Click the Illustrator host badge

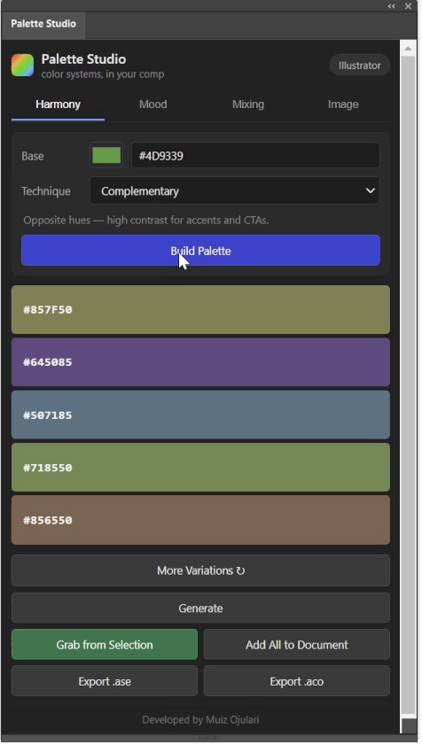point(359,66)
